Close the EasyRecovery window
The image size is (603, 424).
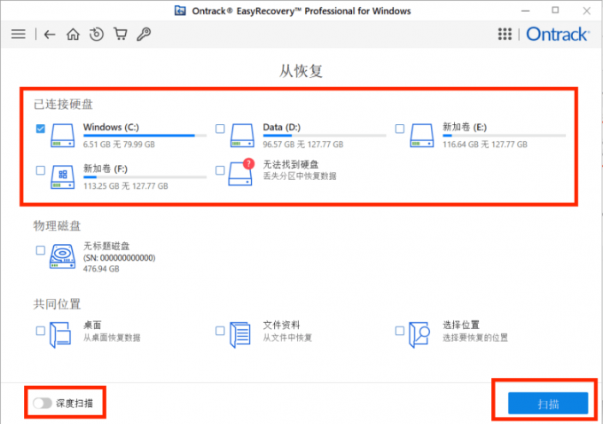click(x=586, y=11)
